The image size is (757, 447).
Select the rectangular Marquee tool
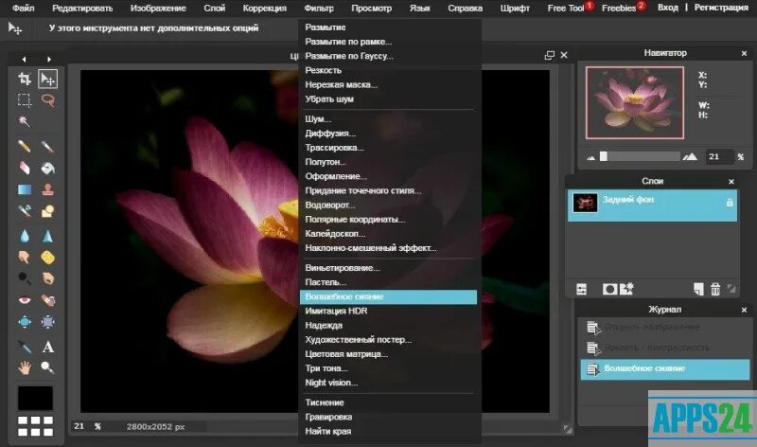25,99
